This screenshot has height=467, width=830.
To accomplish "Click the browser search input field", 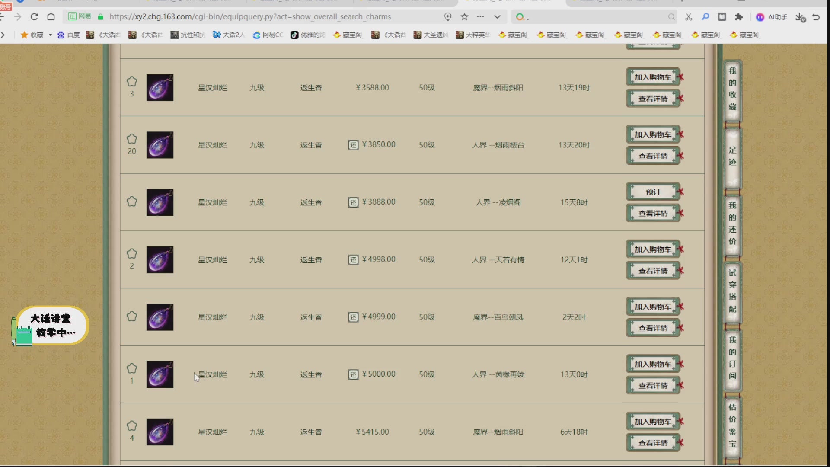I will pyautogui.click(x=594, y=17).
